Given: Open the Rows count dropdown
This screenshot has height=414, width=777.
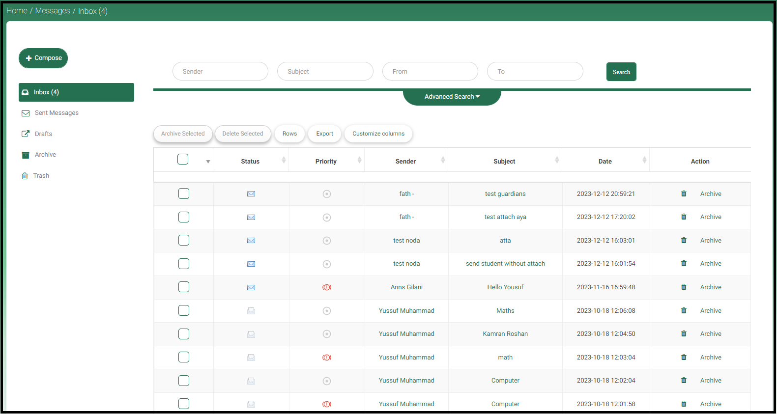Looking at the screenshot, I should [x=289, y=134].
